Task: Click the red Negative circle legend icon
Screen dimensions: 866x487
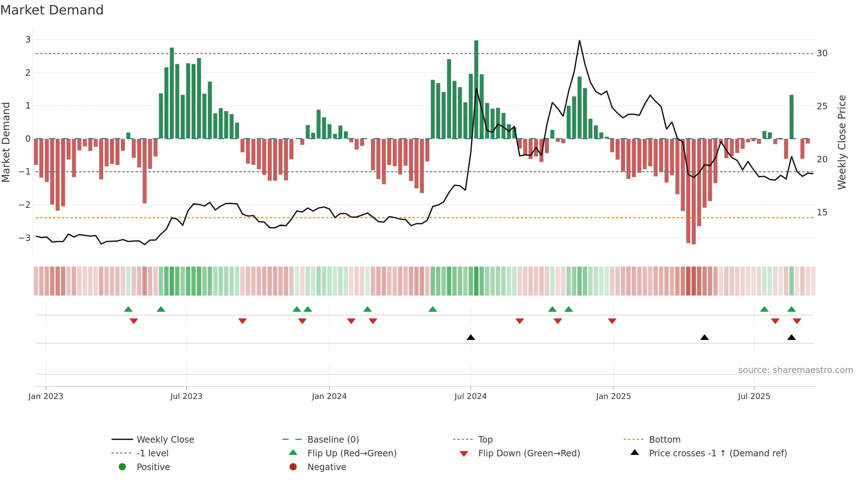Action: click(293, 467)
